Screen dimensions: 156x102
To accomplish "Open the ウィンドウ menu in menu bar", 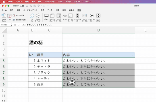I will [x=78, y=2].
